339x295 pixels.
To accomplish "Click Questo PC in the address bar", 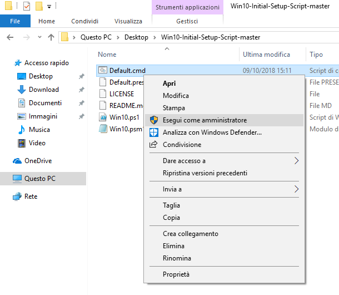I will pos(96,37).
